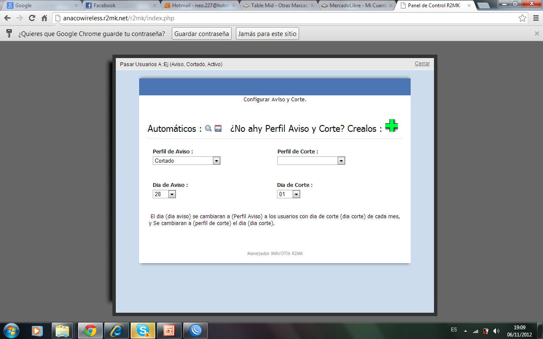
Task: Click the magnifier search icon beside Automáticos
Action: [208, 128]
